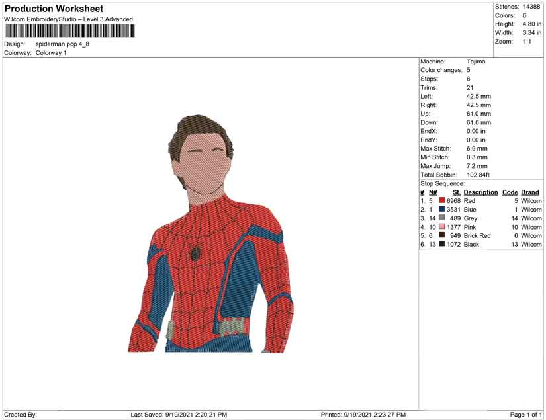Click the Black color swatch in stop sequence
The height and width of the screenshot is (420, 546).
point(442,244)
